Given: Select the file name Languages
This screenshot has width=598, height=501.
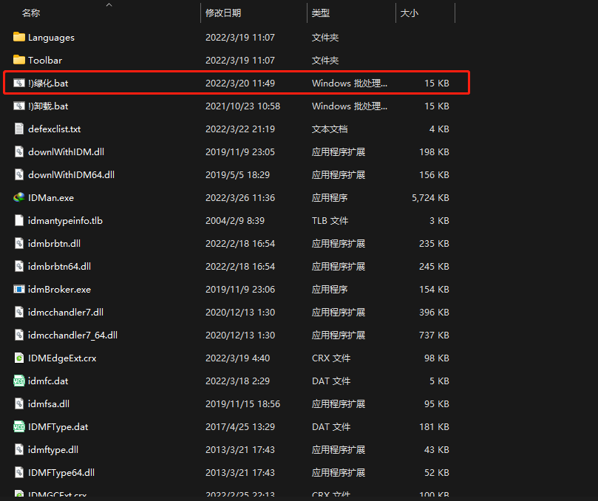Looking at the screenshot, I should coord(51,38).
